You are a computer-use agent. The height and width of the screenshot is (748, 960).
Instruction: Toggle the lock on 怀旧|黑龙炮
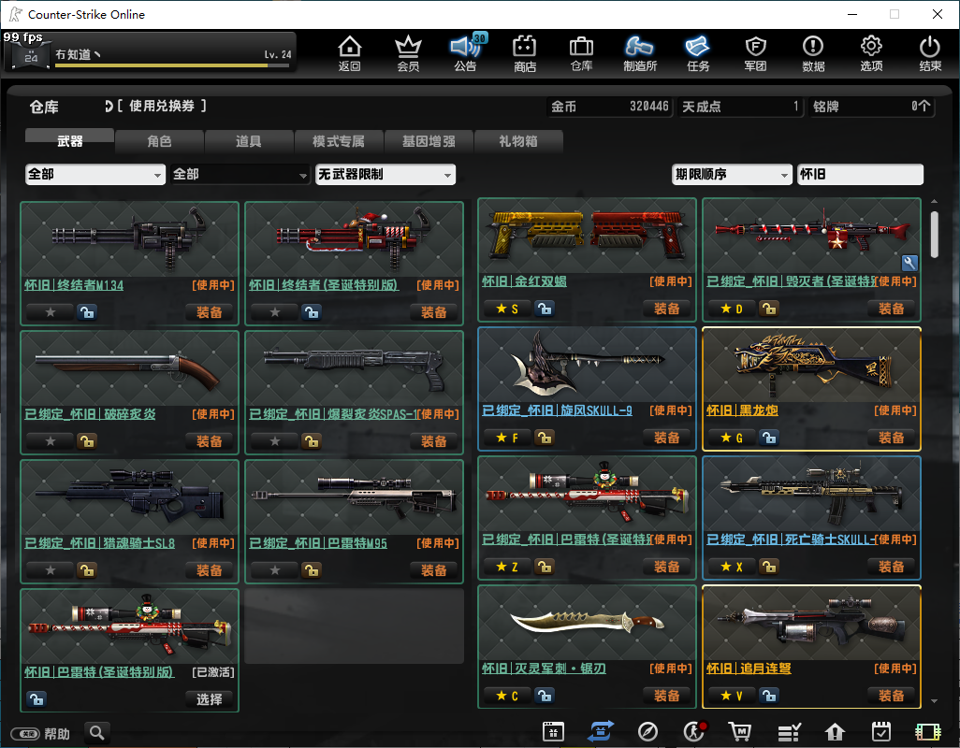tap(768, 438)
